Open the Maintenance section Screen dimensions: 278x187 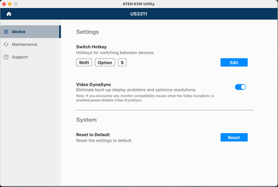[x=30, y=44]
